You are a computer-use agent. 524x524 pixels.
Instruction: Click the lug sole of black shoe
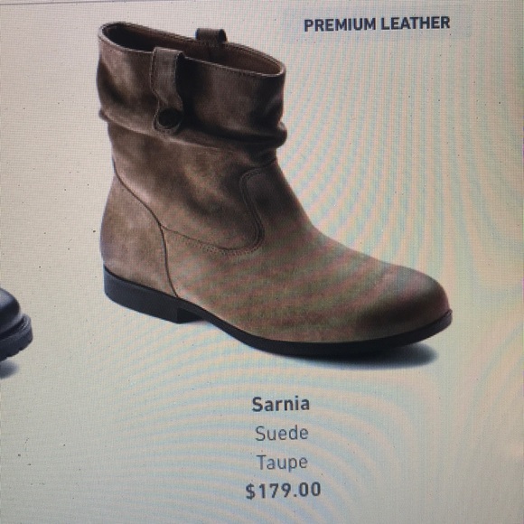tap(15, 341)
